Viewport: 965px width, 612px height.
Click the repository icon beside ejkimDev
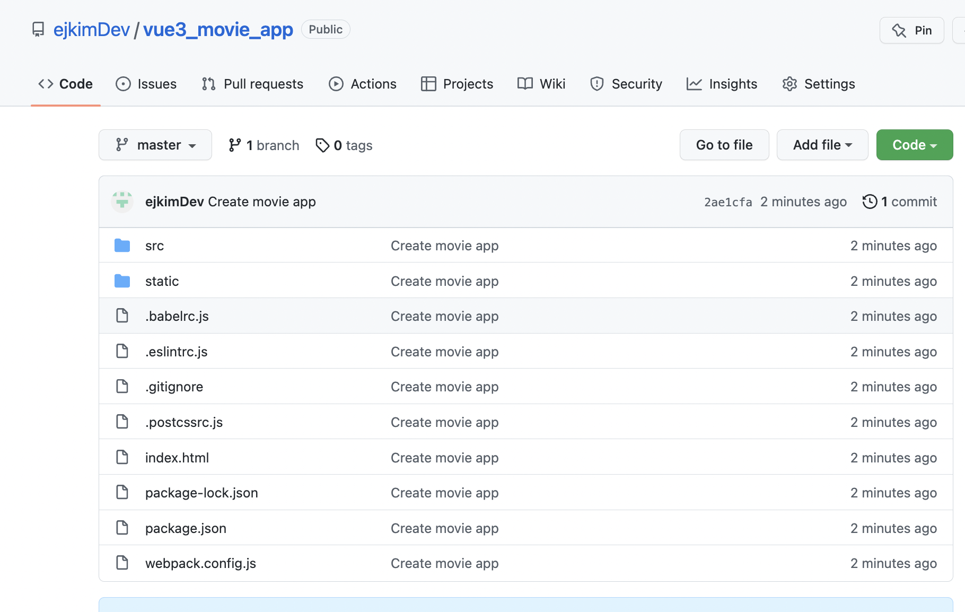(x=38, y=29)
